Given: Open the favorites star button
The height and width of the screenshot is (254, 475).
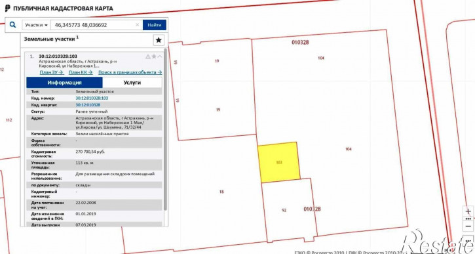Looking at the screenshot, I should click(x=159, y=40).
